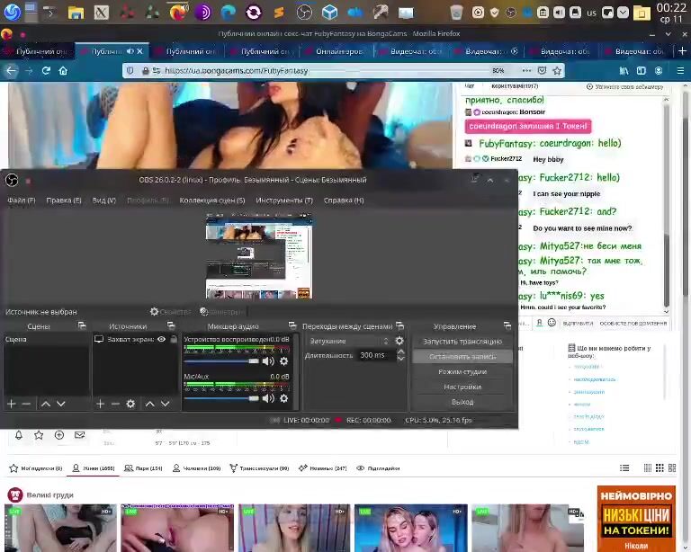This screenshot has width=691, height=552.
Task: Remove selected source with minus icon
Action: [x=115, y=405]
